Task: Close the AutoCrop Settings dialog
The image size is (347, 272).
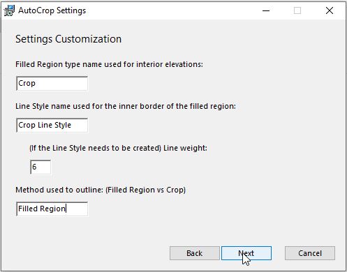Action: 330,10
